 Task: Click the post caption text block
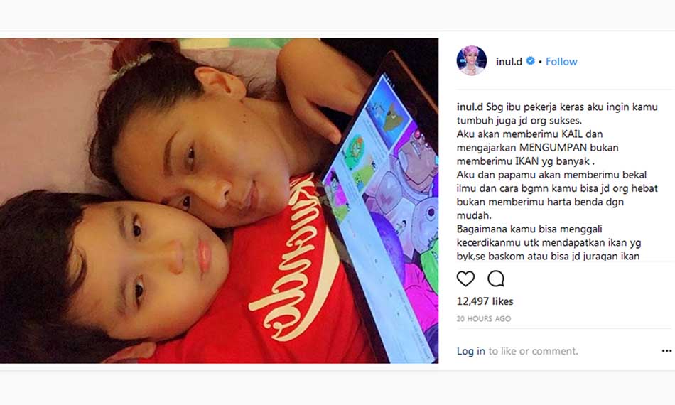(558, 181)
